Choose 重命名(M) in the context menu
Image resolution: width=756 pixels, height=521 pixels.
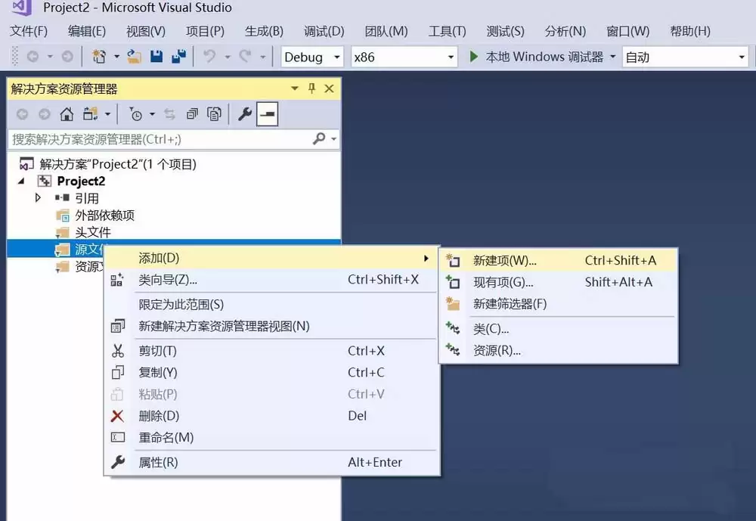point(166,438)
